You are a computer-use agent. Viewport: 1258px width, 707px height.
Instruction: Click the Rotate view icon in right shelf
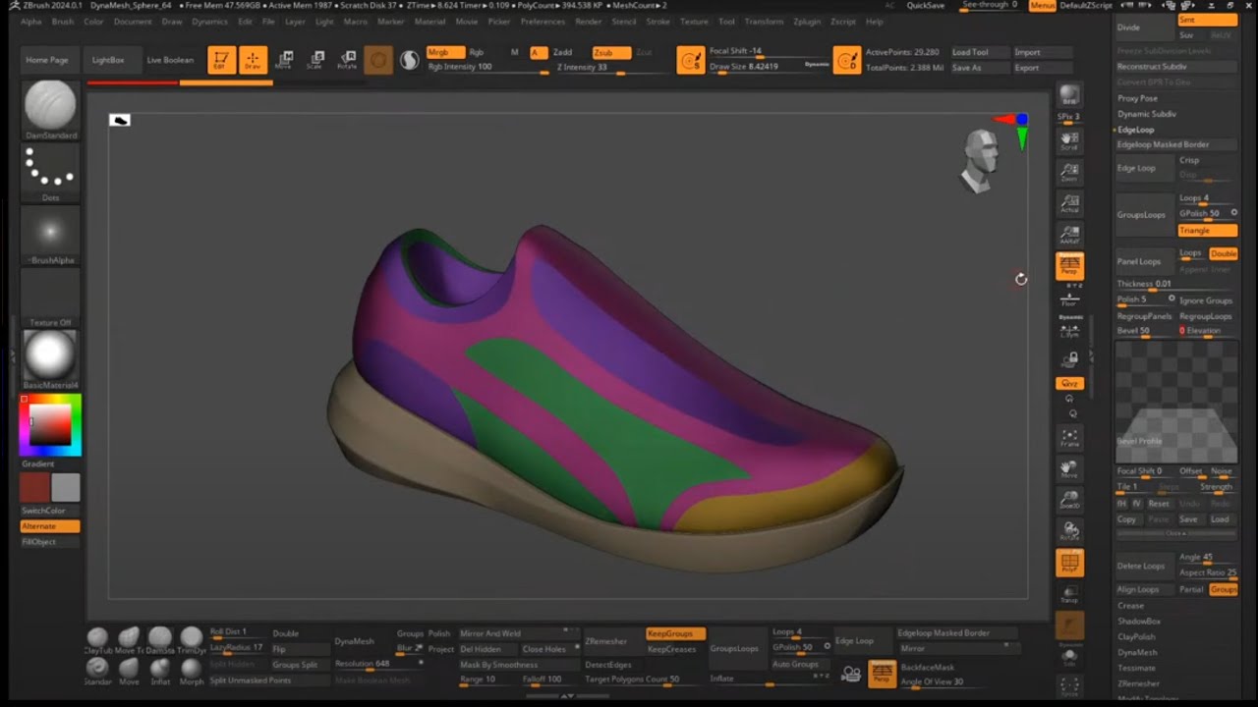point(1069,531)
